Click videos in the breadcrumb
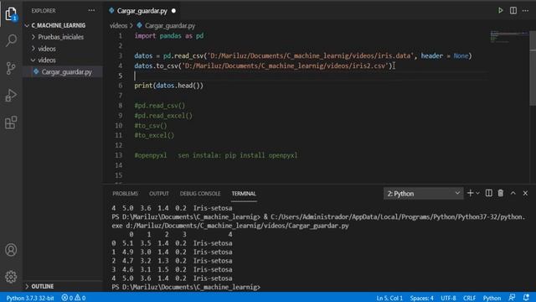 pos(118,26)
